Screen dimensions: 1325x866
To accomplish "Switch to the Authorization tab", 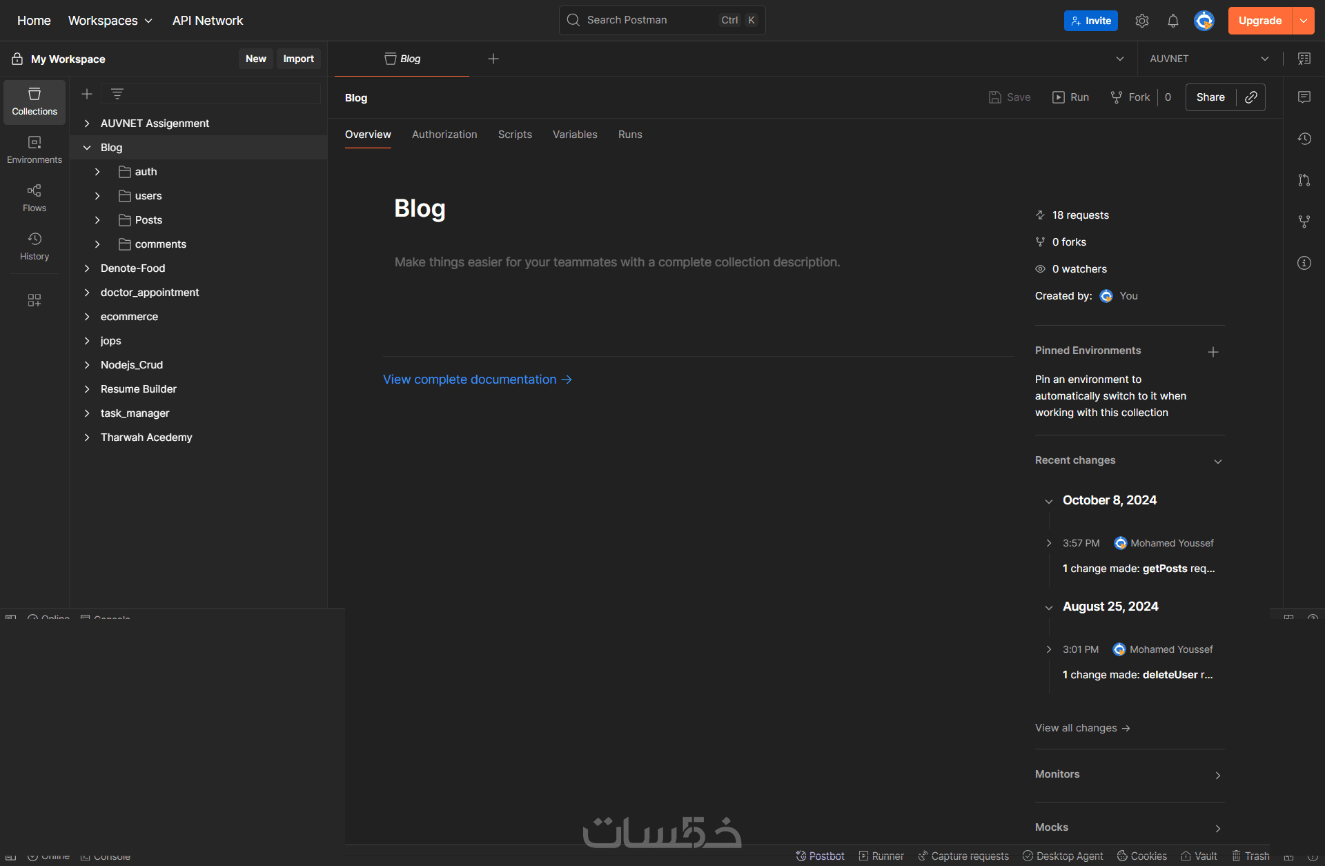I will [444, 135].
